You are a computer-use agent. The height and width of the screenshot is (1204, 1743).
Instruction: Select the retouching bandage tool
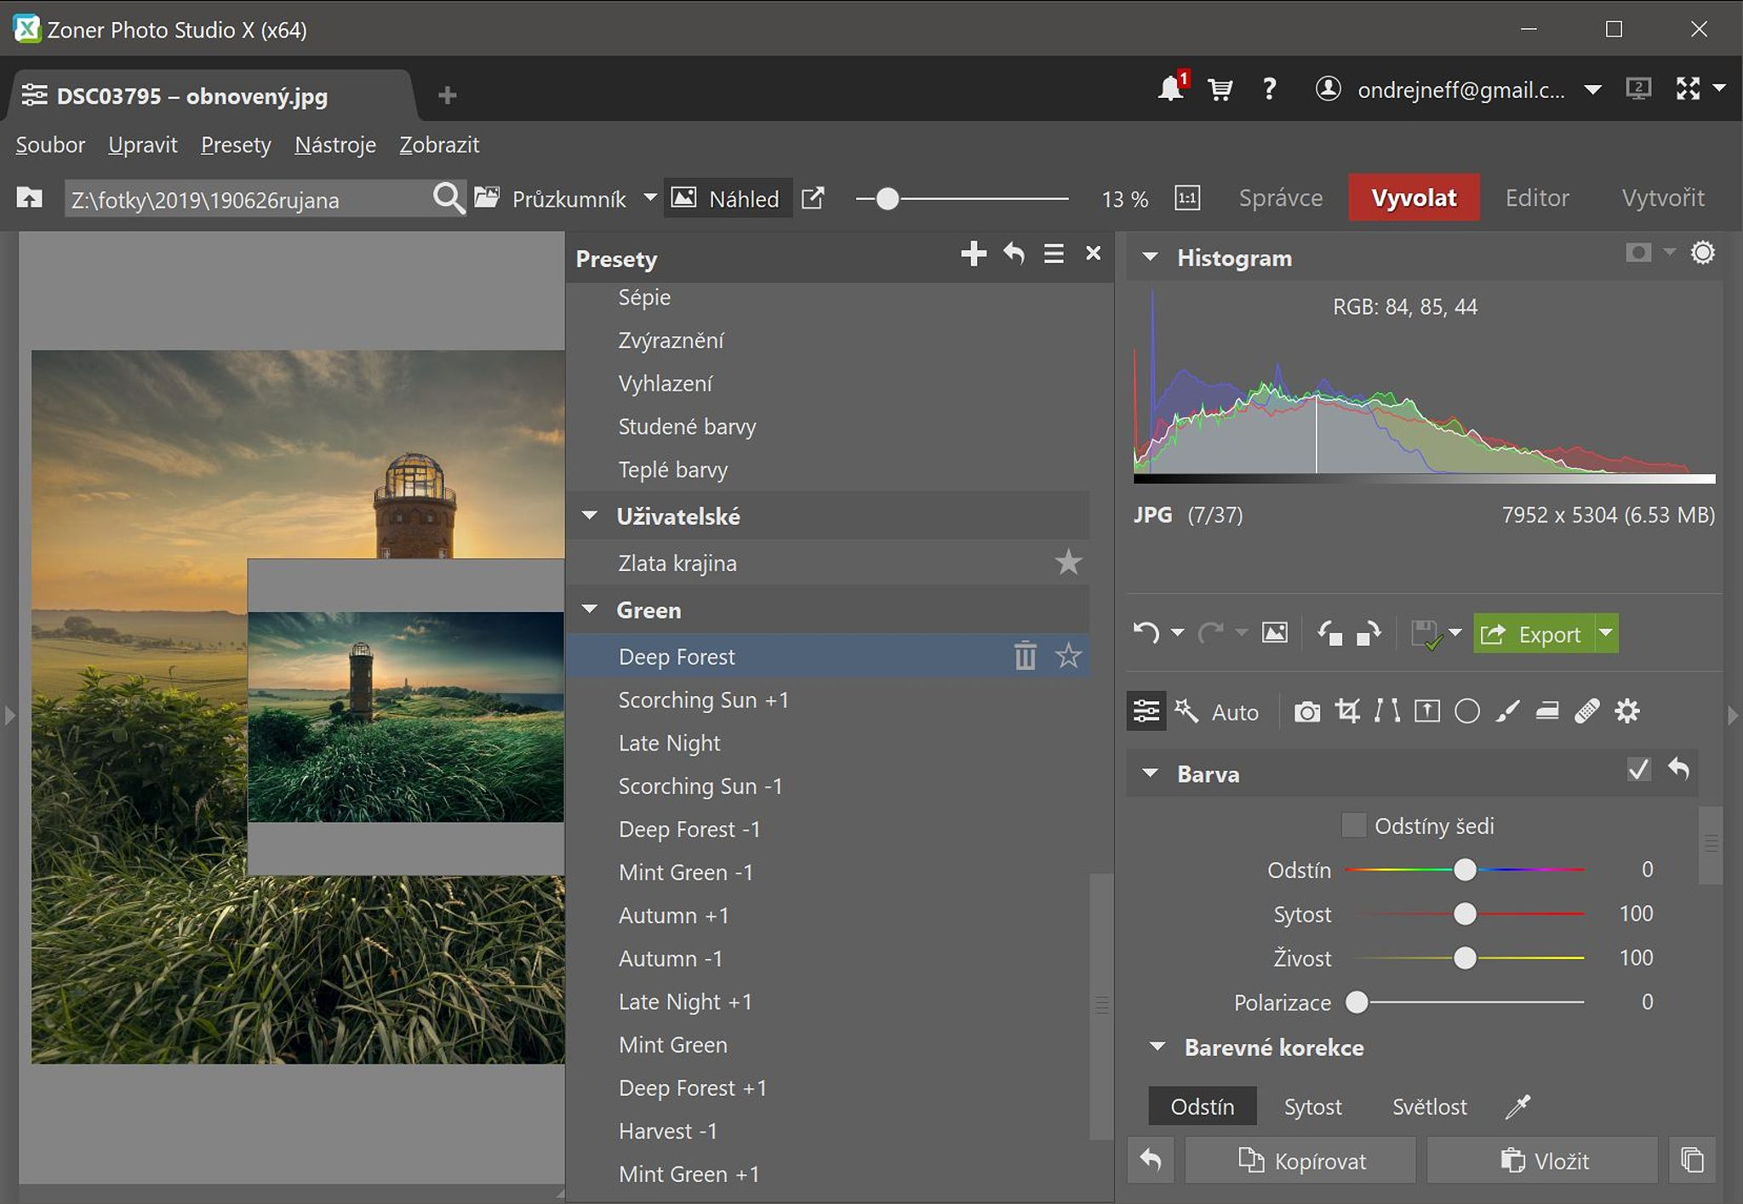pyautogui.click(x=1587, y=711)
